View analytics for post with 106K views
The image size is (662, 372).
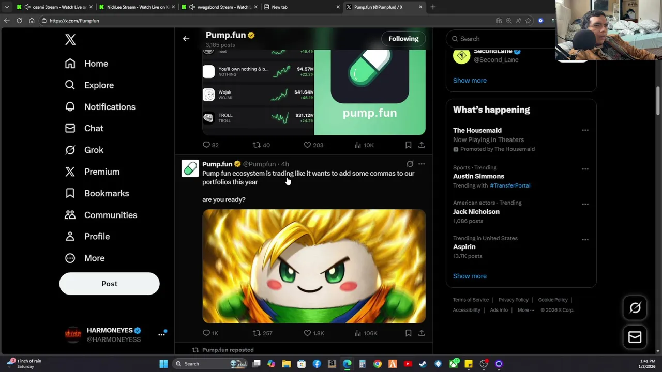coord(365,333)
